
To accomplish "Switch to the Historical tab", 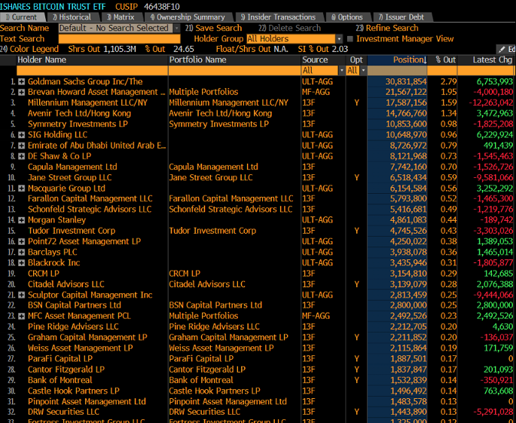I will tap(72, 17).
